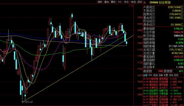
Task: Click the red G icon beside 399006
Action: 145,3
